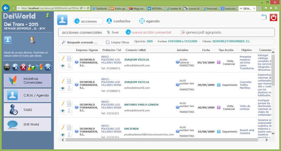Open the acciones tab
281x151 pixels.
(88, 21)
